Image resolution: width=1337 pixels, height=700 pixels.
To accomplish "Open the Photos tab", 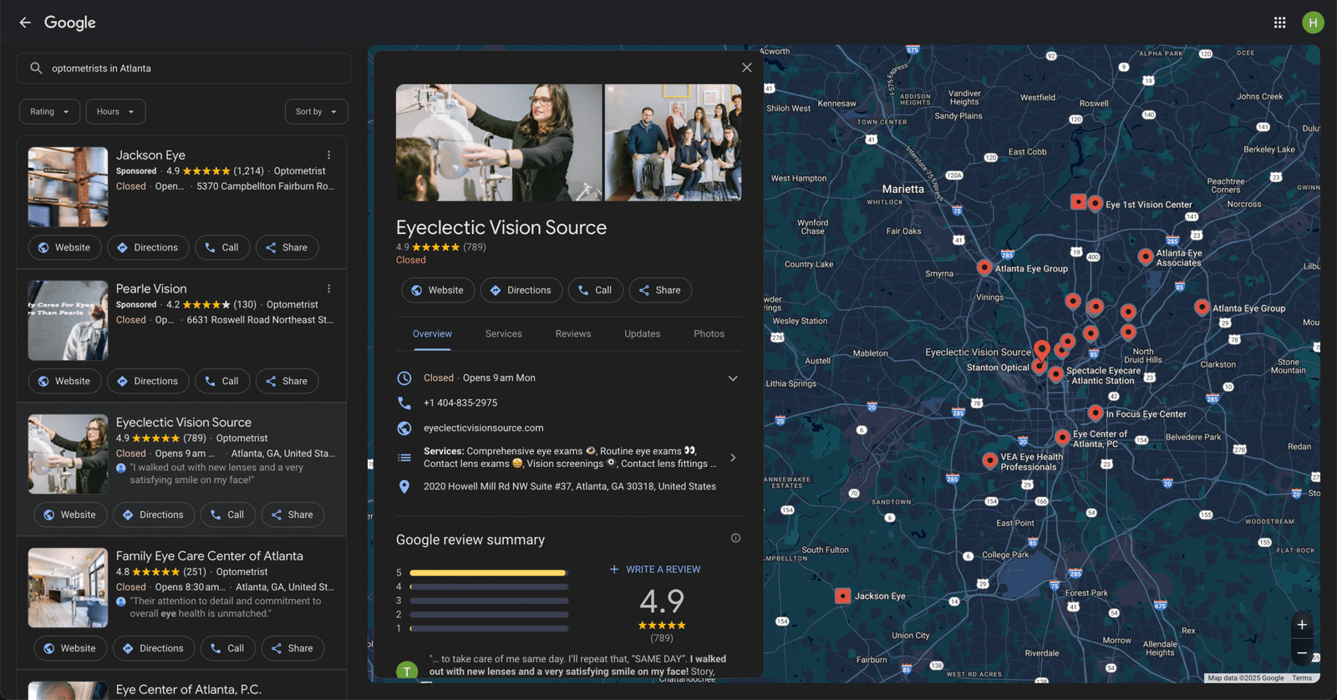I will (709, 333).
